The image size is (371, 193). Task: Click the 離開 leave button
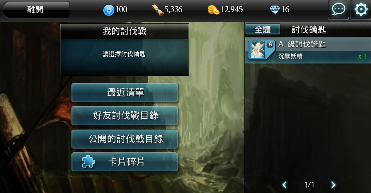click(35, 10)
